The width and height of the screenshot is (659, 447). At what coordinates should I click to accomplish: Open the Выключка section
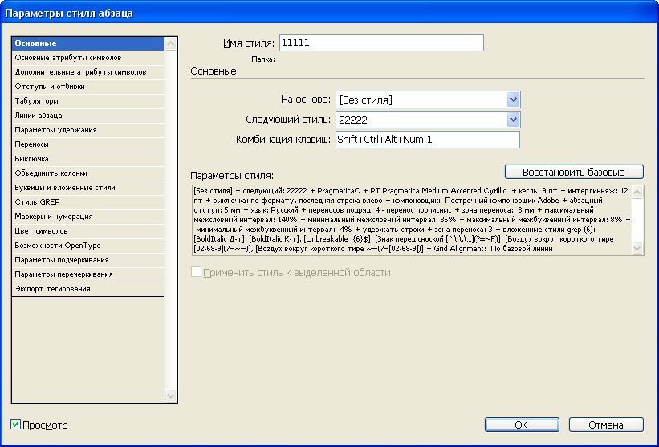(87, 159)
